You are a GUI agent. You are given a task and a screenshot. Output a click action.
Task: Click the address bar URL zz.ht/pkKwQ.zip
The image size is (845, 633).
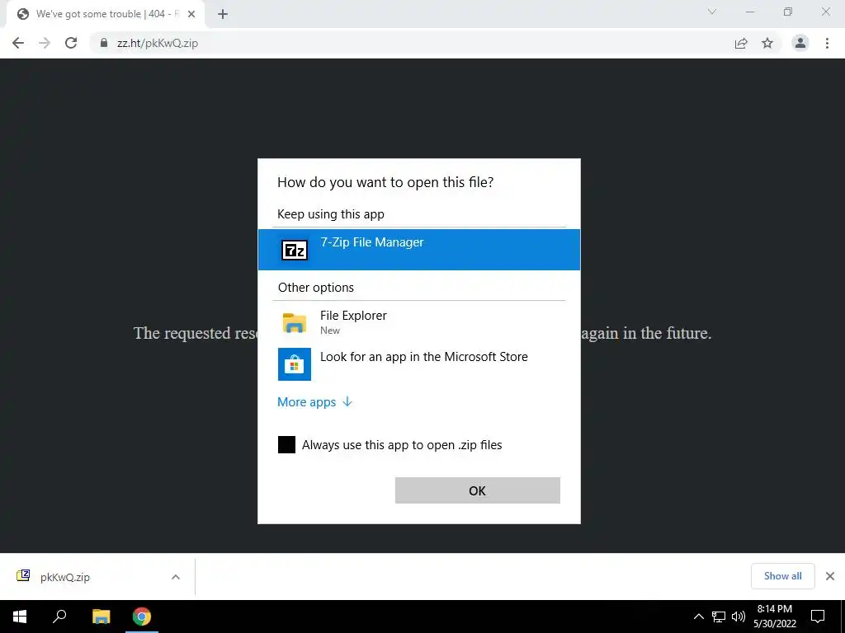(x=158, y=43)
